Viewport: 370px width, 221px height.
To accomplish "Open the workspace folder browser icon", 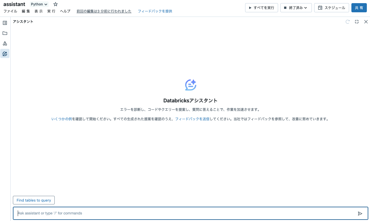I will 5,33.
